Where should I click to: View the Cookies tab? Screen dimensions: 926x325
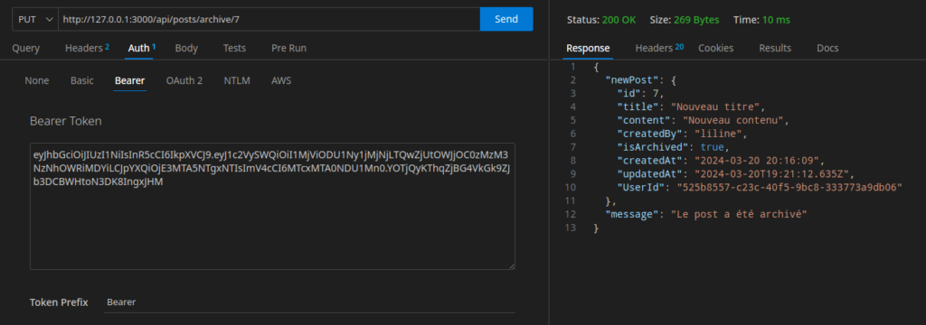[716, 49]
